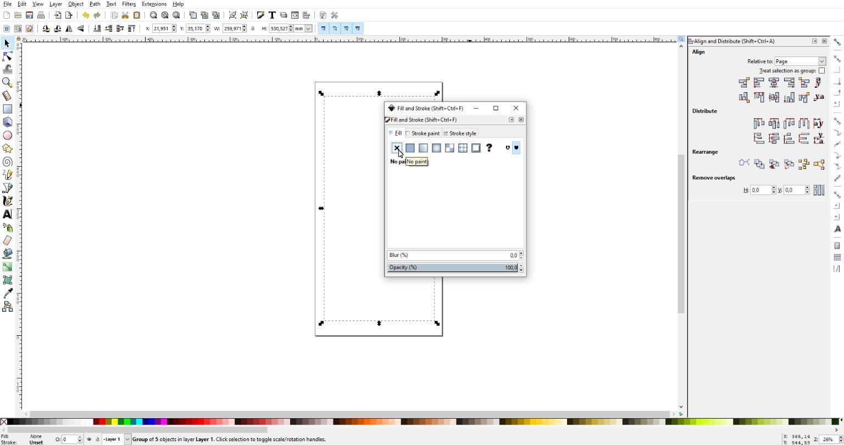Pick the Measure tool
The image size is (844, 445).
point(7,95)
